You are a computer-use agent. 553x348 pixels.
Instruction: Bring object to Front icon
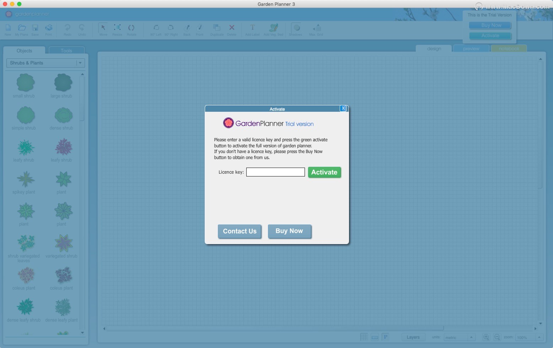click(200, 28)
